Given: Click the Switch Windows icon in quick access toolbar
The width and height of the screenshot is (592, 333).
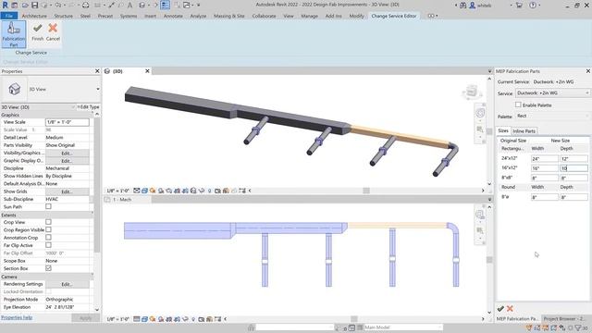Looking at the screenshot, I should tap(187, 6).
